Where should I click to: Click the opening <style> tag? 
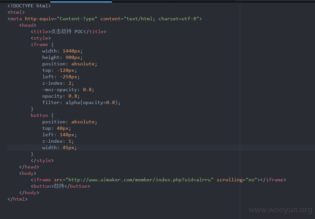pos(41,38)
